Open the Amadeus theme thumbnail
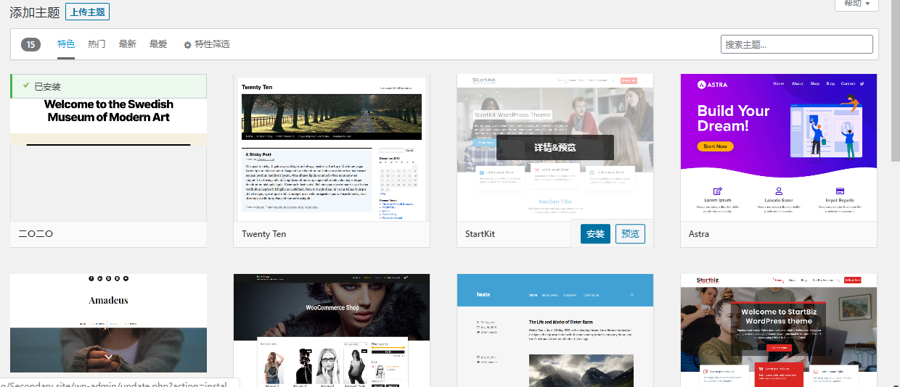This screenshot has height=387, width=900. [x=109, y=323]
